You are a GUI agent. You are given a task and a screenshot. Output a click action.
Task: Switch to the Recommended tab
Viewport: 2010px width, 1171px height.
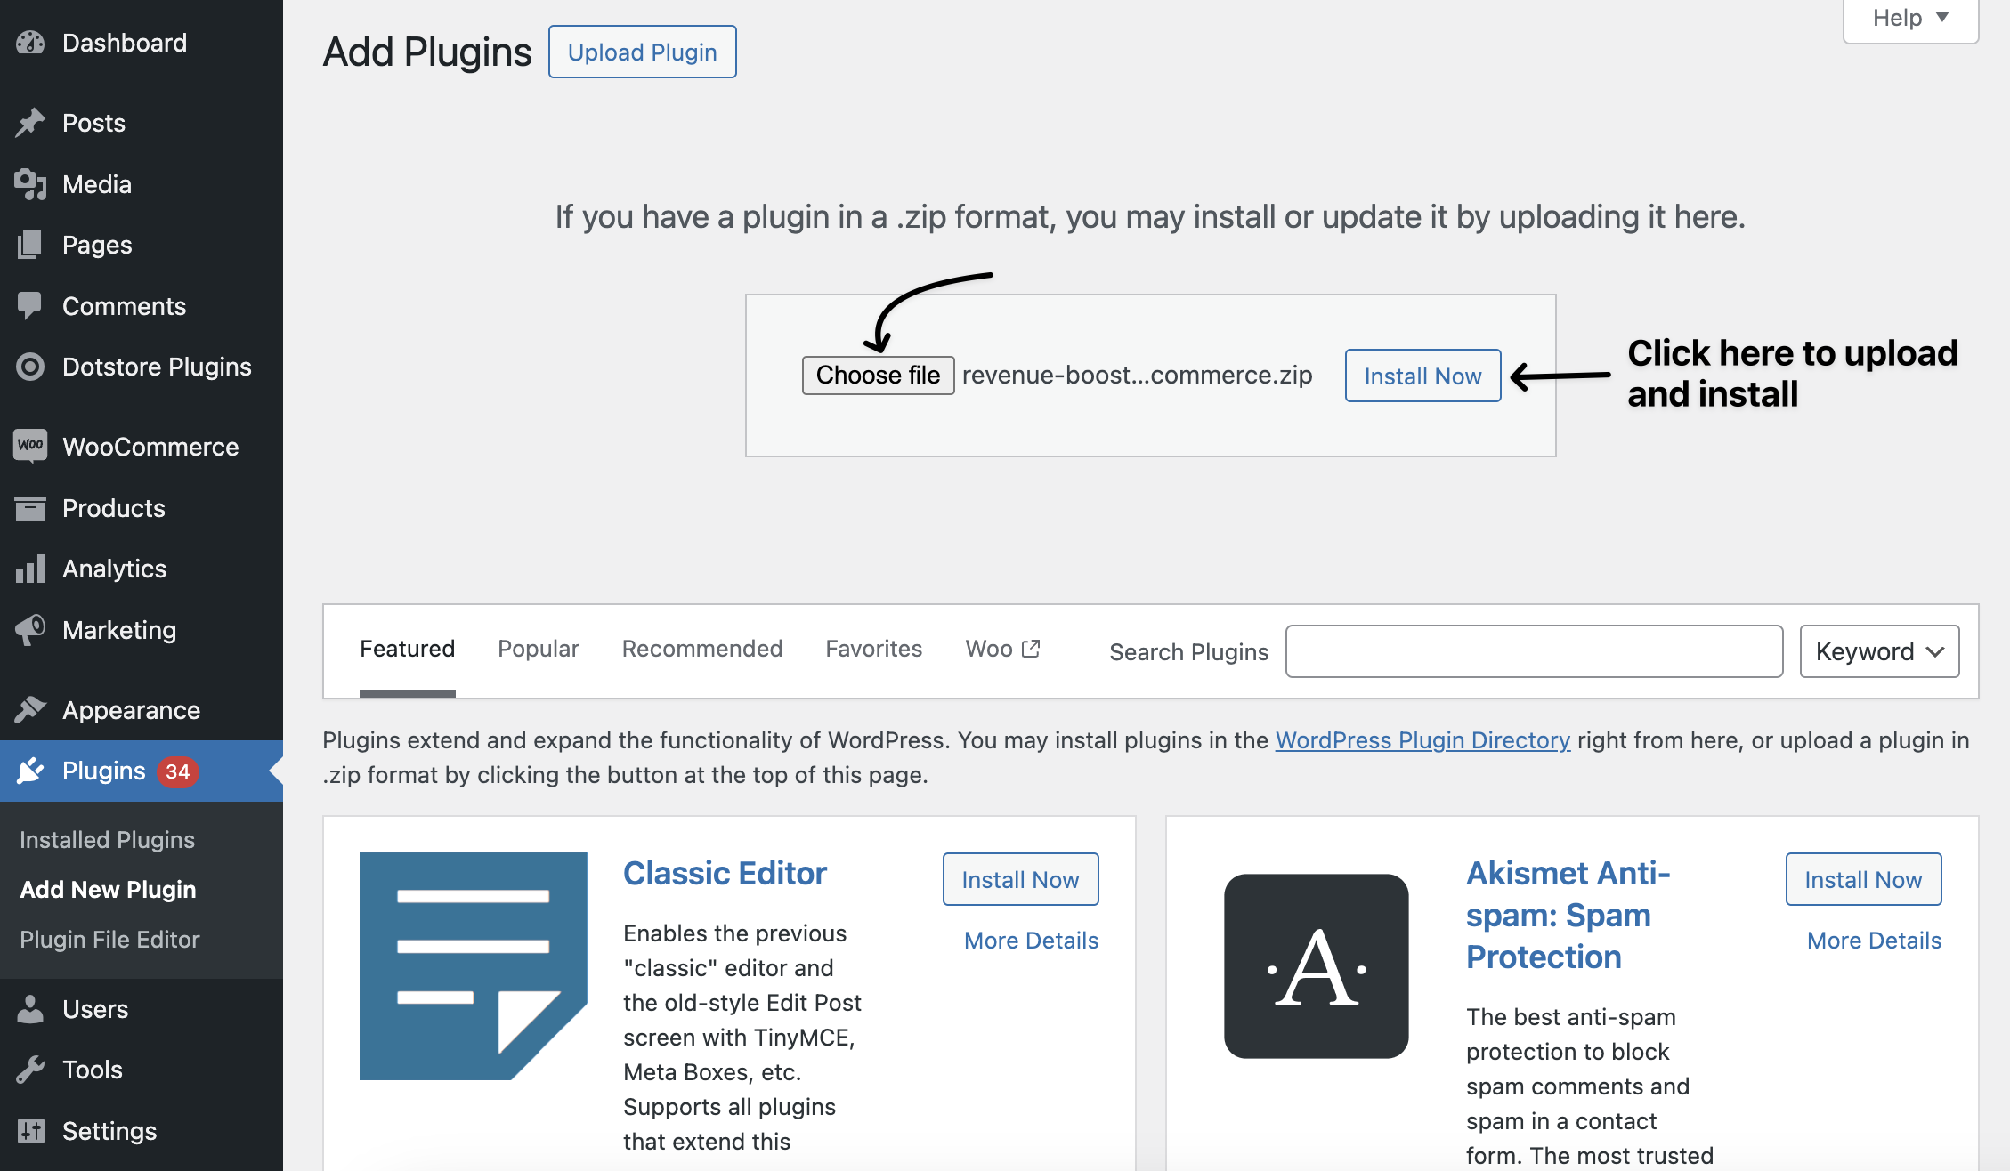tap(702, 650)
